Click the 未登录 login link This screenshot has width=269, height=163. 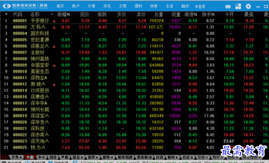[200, 7]
